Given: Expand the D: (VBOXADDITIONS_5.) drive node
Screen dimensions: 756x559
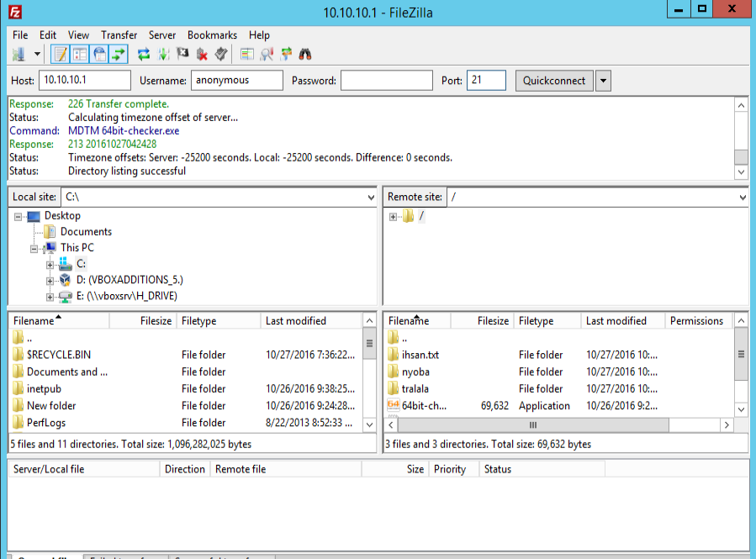Looking at the screenshot, I should click(50, 281).
